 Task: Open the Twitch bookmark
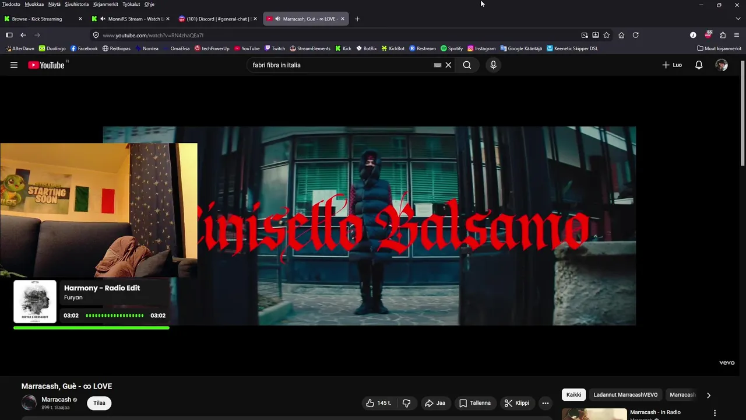pos(275,48)
